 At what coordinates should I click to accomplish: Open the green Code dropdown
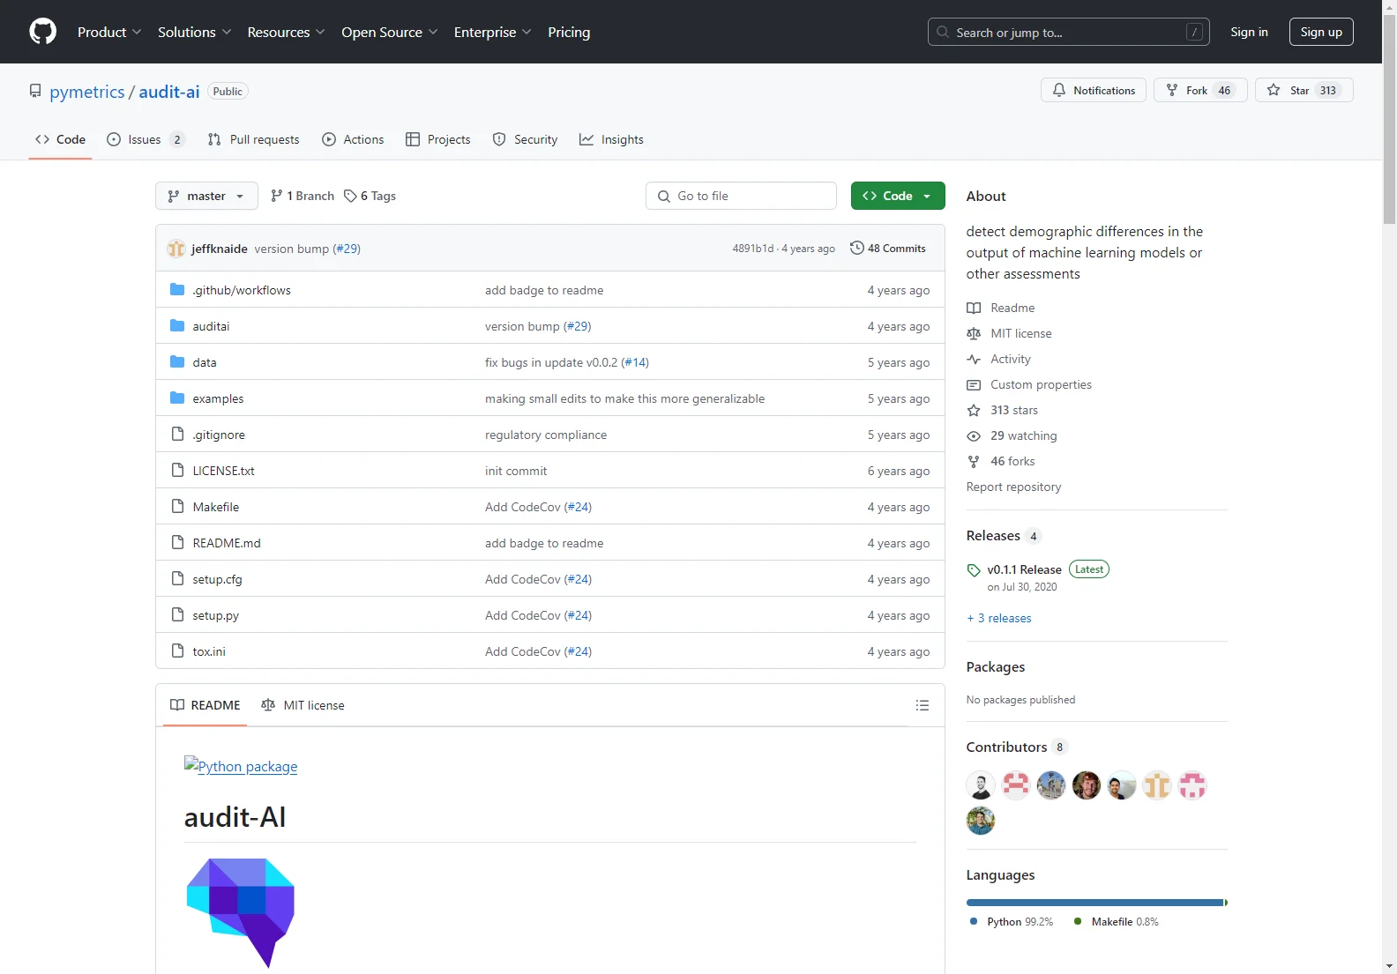pos(898,196)
